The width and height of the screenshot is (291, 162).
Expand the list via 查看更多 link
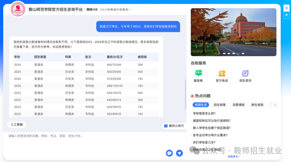pyautogui.click(x=234, y=156)
